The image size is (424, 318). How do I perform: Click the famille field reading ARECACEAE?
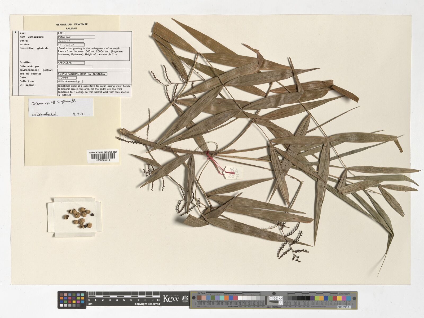71,63
